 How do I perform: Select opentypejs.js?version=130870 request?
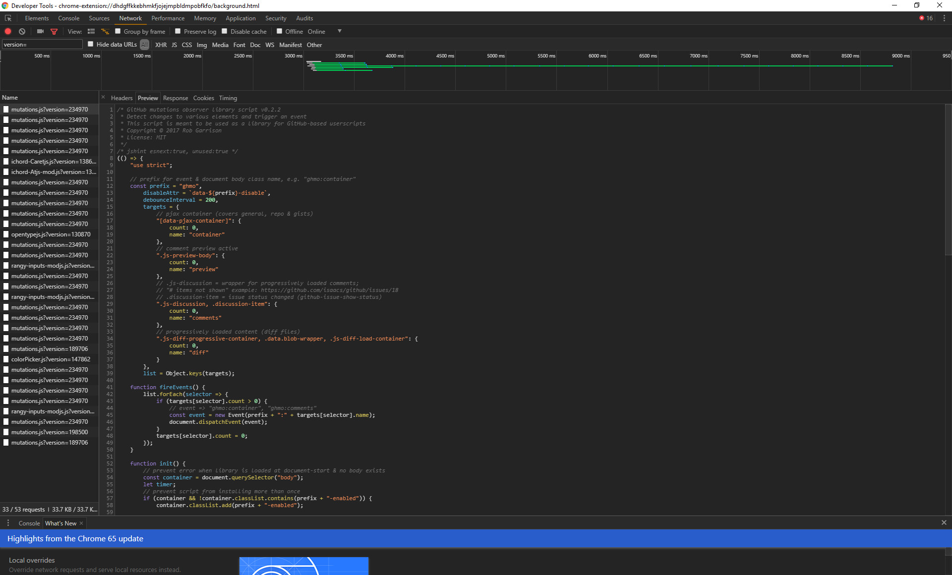[50, 234]
